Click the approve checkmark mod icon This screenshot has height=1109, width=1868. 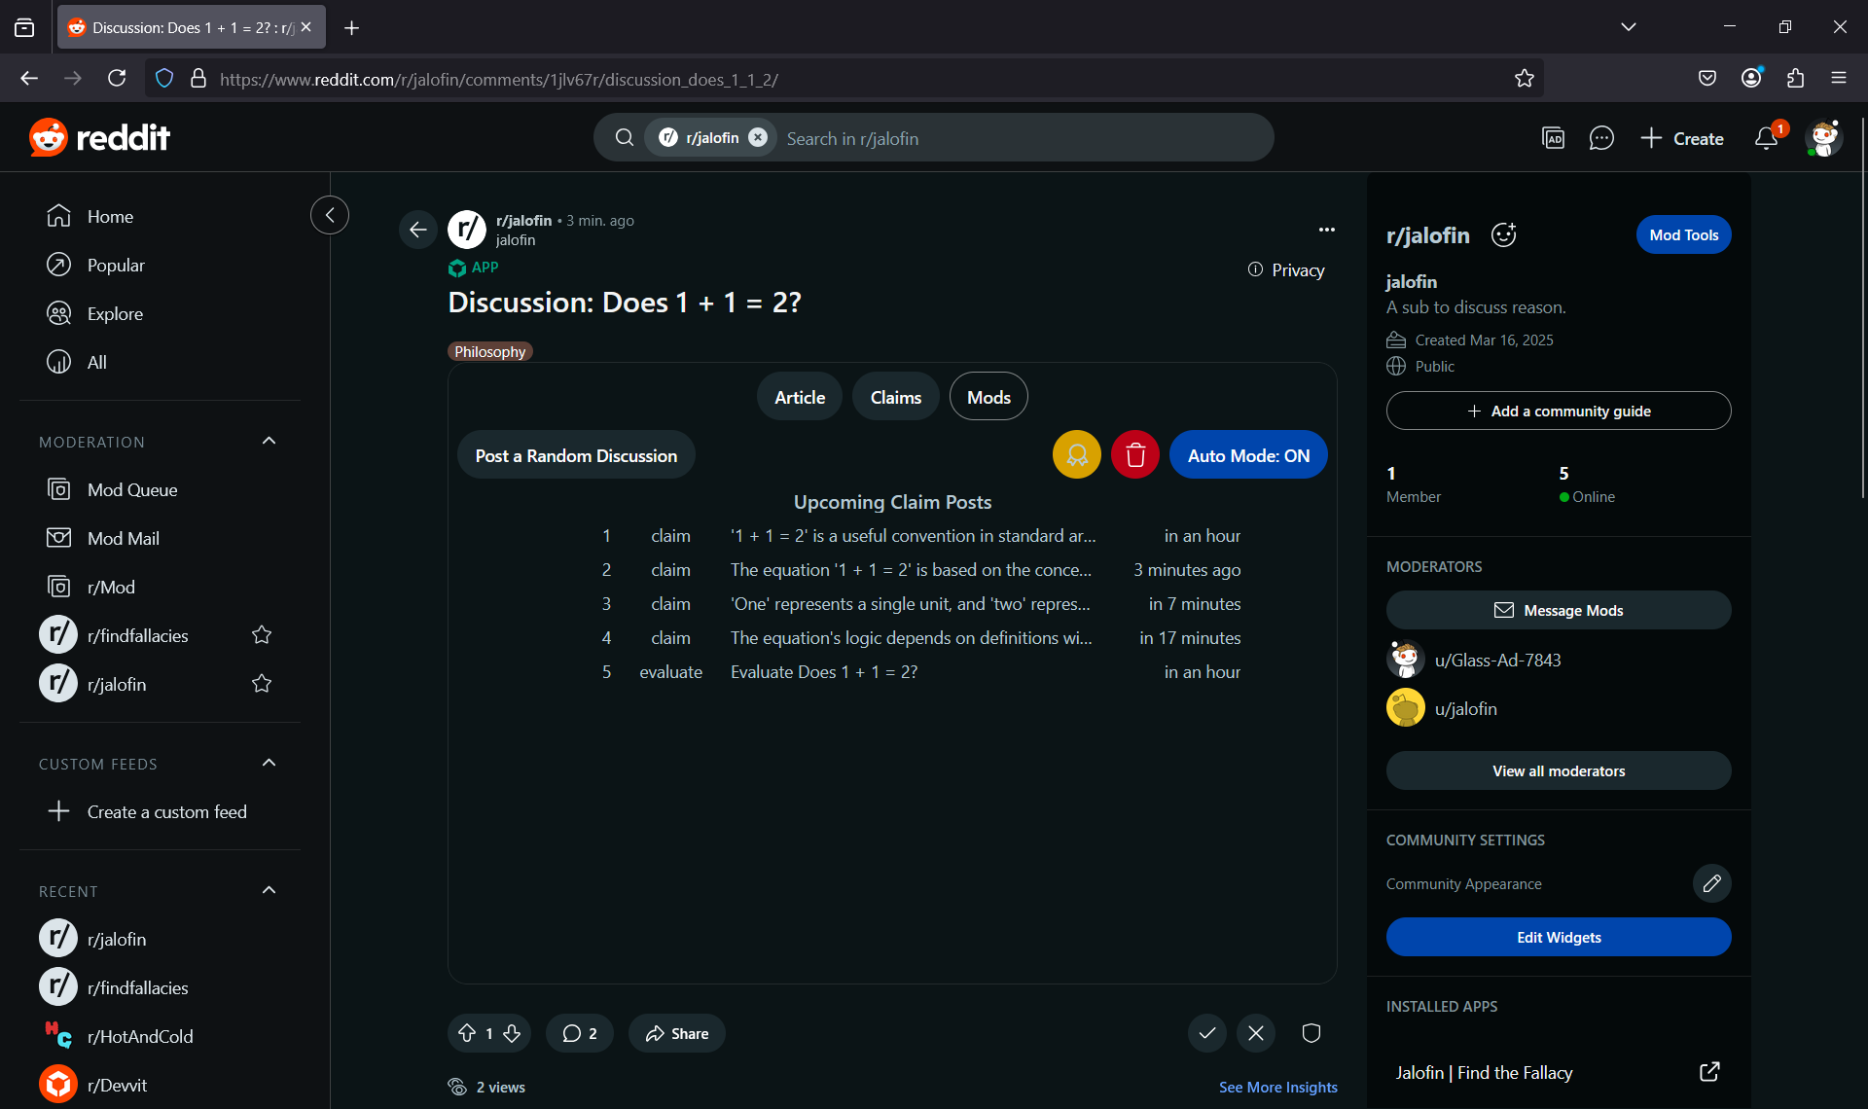1206,1033
